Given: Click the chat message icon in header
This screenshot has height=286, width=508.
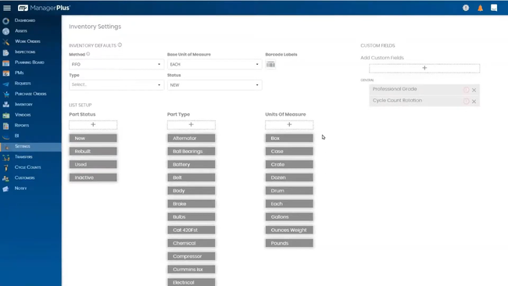Looking at the screenshot, I should (x=494, y=8).
